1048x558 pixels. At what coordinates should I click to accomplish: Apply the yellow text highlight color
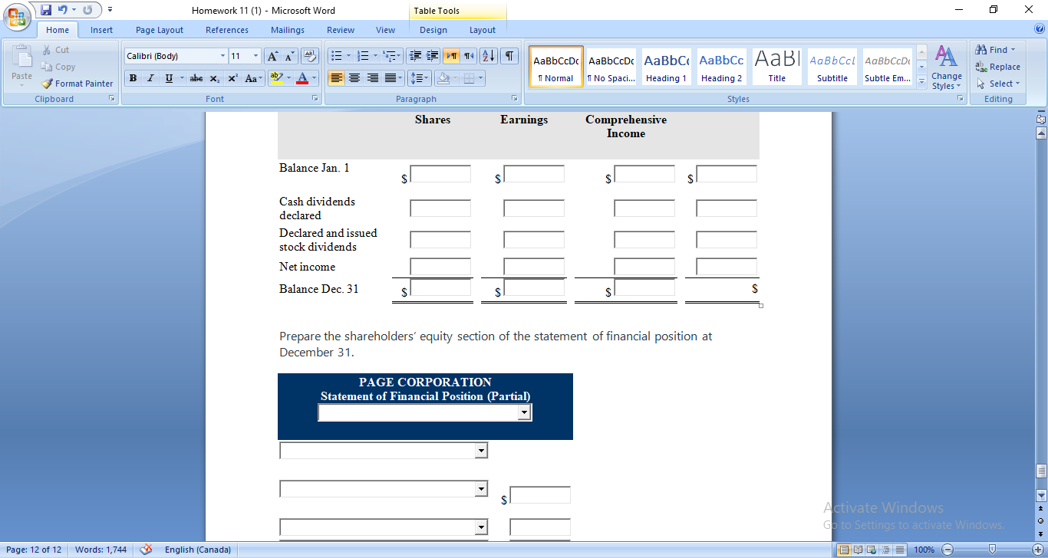tap(276, 78)
